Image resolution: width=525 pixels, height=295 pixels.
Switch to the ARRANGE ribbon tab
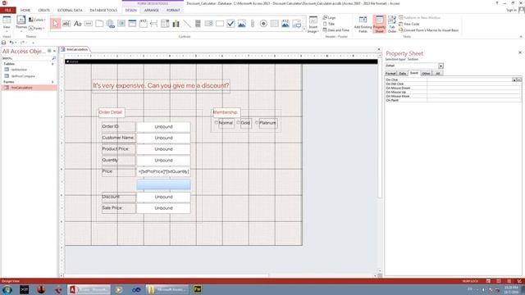[151, 11]
